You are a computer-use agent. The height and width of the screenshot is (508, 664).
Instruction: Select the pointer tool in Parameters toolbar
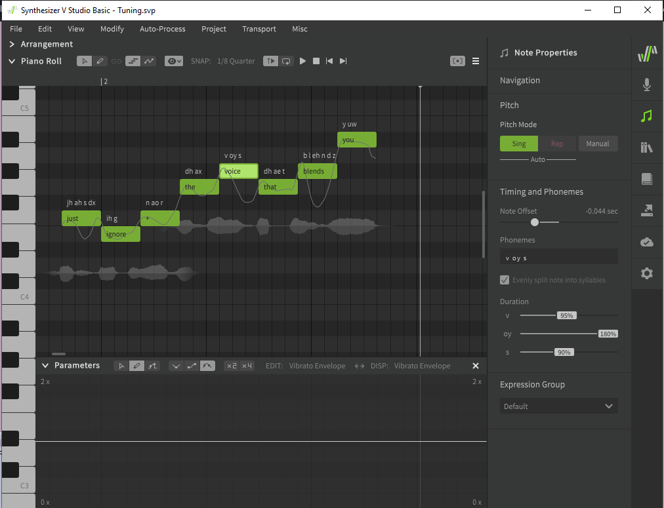(x=121, y=366)
